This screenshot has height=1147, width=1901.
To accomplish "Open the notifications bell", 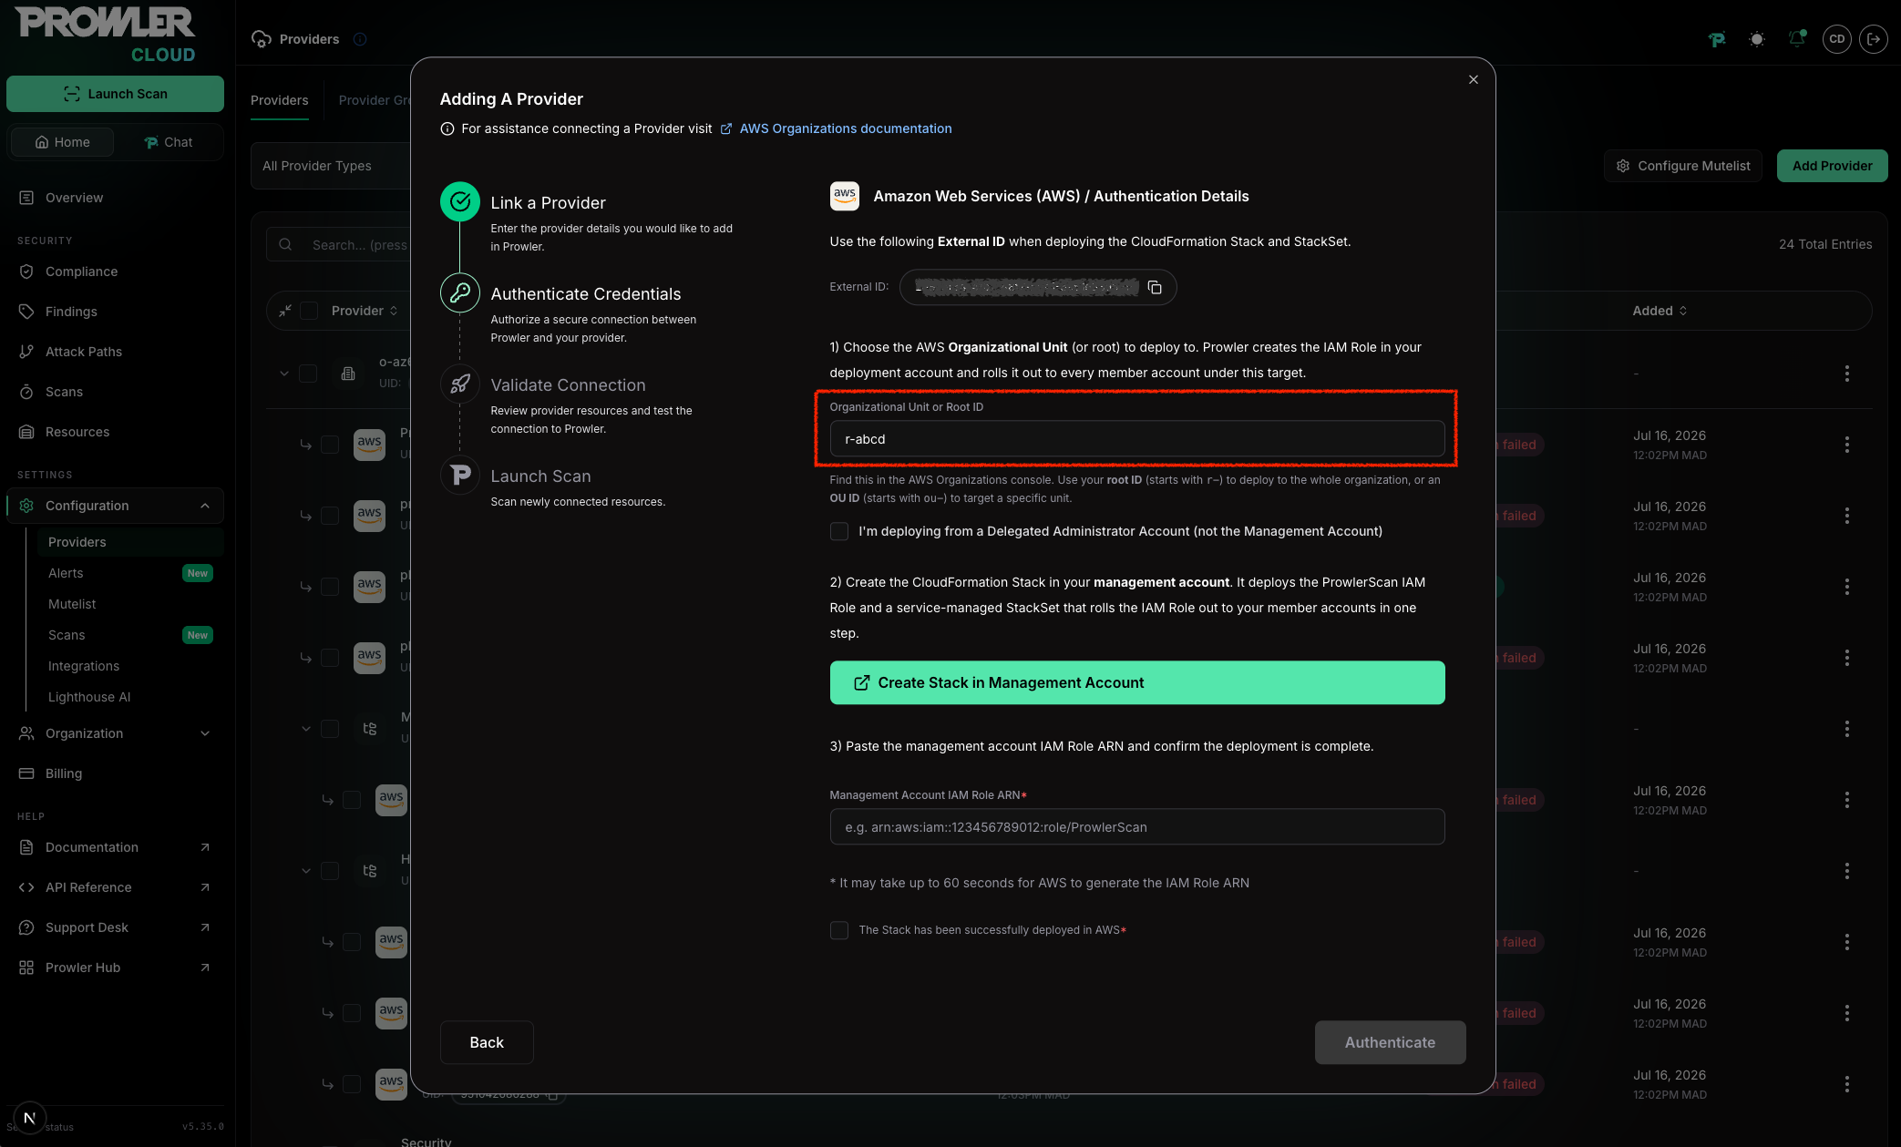I will tap(1797, 39).
